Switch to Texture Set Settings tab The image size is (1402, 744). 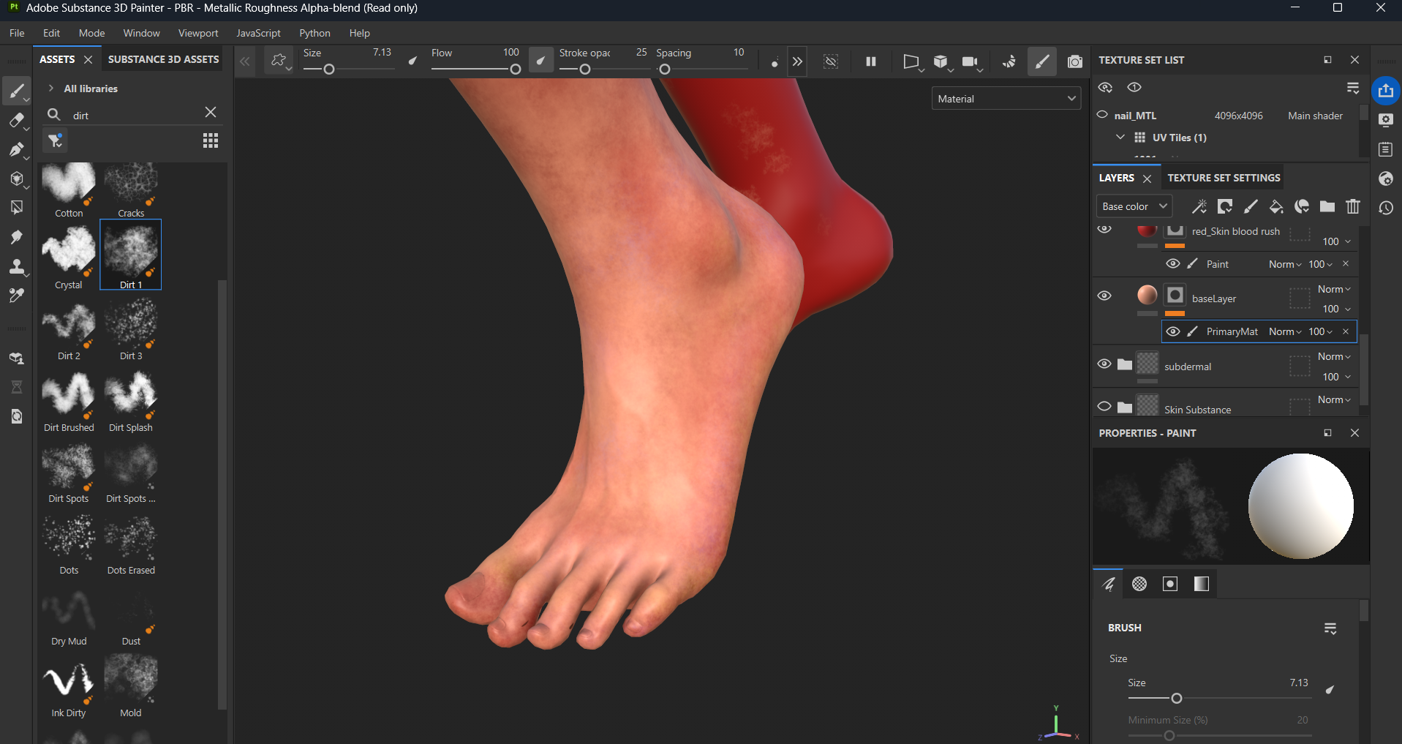[1224, 178]
